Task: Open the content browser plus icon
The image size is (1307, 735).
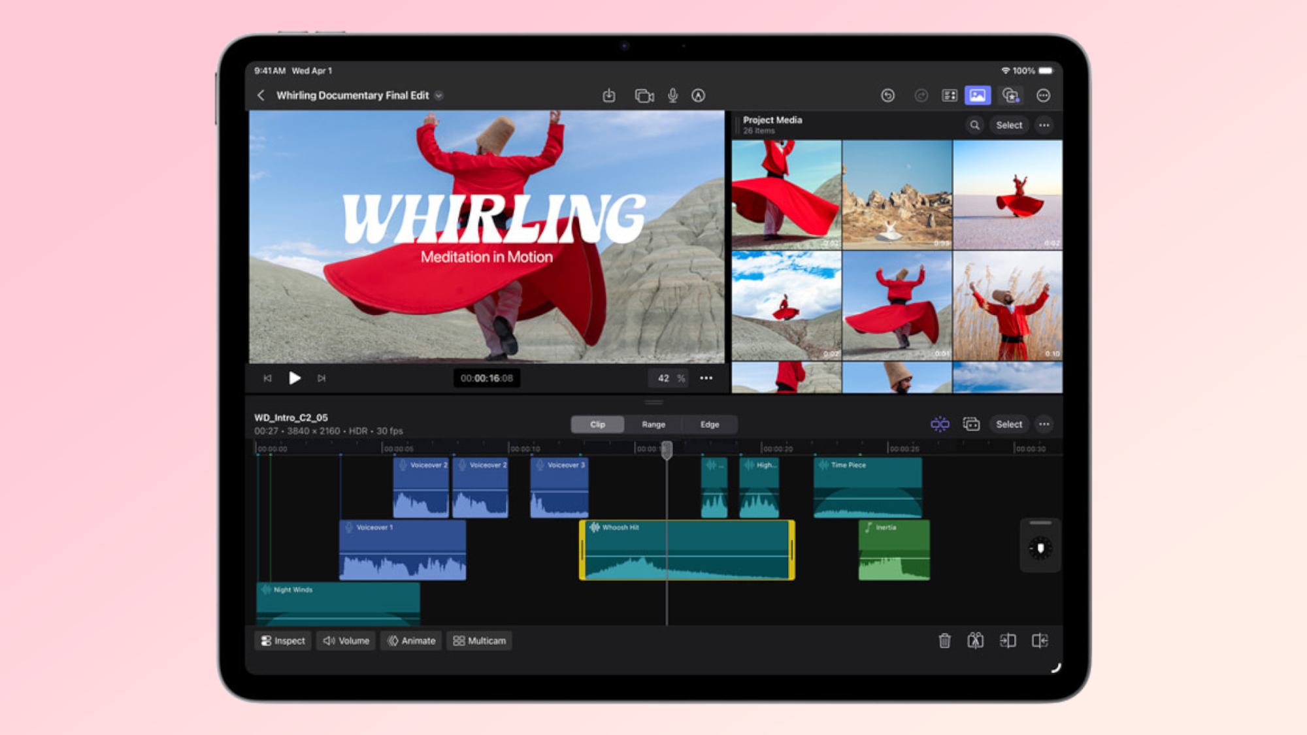Action: (x=1010, y=95)
